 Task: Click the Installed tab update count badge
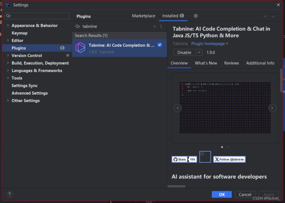tap(182, 16)
